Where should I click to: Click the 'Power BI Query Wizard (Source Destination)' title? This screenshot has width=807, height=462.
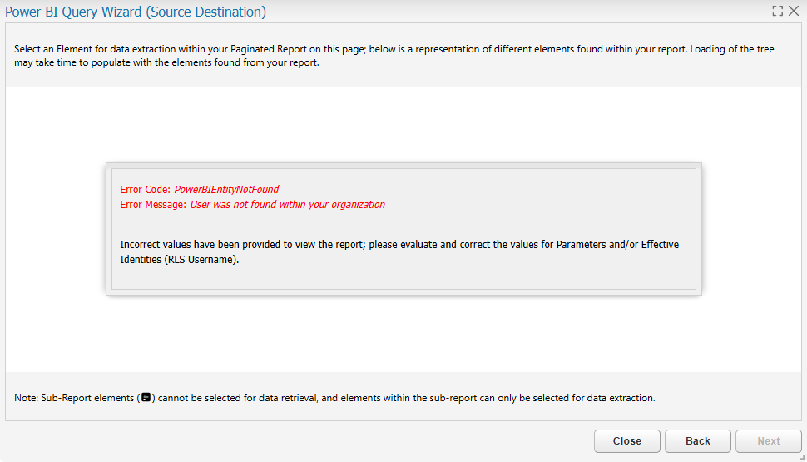point(136,12)
